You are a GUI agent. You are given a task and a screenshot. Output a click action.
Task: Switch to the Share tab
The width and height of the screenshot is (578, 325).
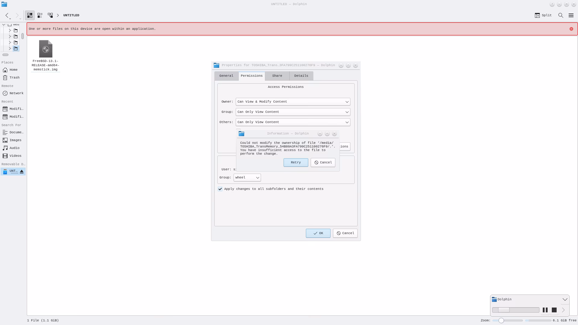click(x=277, y=76)
